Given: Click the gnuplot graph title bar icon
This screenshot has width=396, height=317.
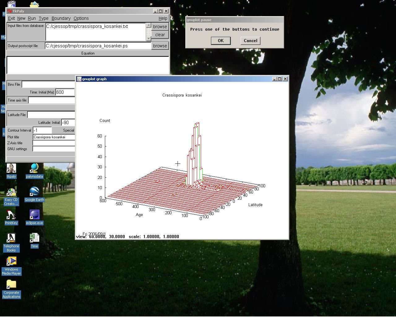Looking at the screenshot, I should click(79, 79).
